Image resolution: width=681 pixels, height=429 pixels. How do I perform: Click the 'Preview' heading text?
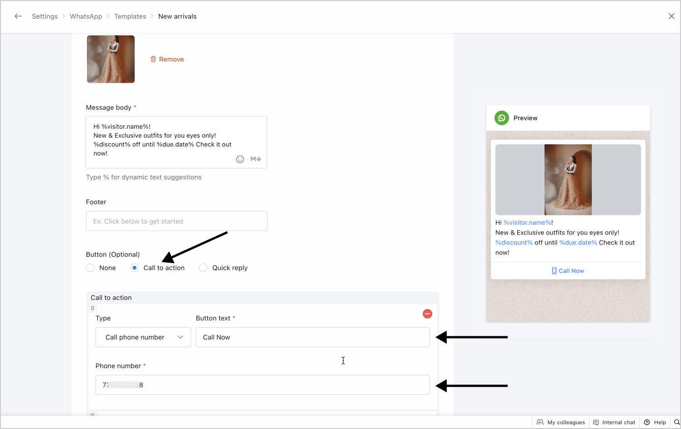pyautogui.click(x=525, y=118)
